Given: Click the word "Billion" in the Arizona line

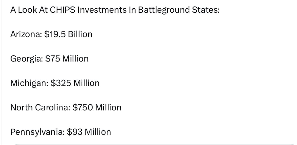Looking at the screenshot, I should click(80, 34).
